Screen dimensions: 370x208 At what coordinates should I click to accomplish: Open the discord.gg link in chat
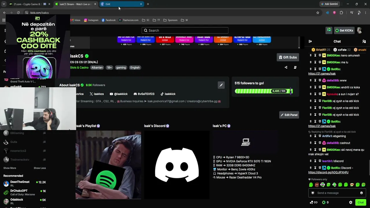coord(328,172)
